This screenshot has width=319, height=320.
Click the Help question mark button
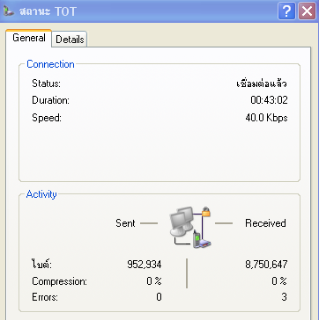point(286,11)
